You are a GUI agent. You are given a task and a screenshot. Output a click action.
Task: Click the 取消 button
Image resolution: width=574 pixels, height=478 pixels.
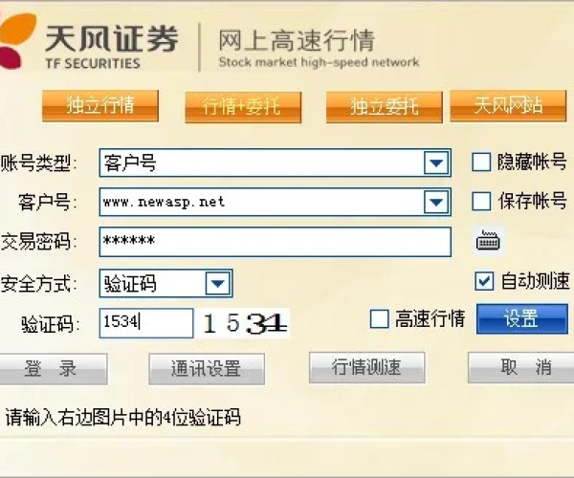(521, 367)
